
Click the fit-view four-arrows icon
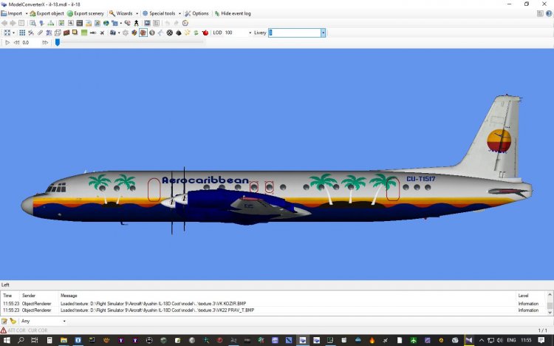pos(7,33)
